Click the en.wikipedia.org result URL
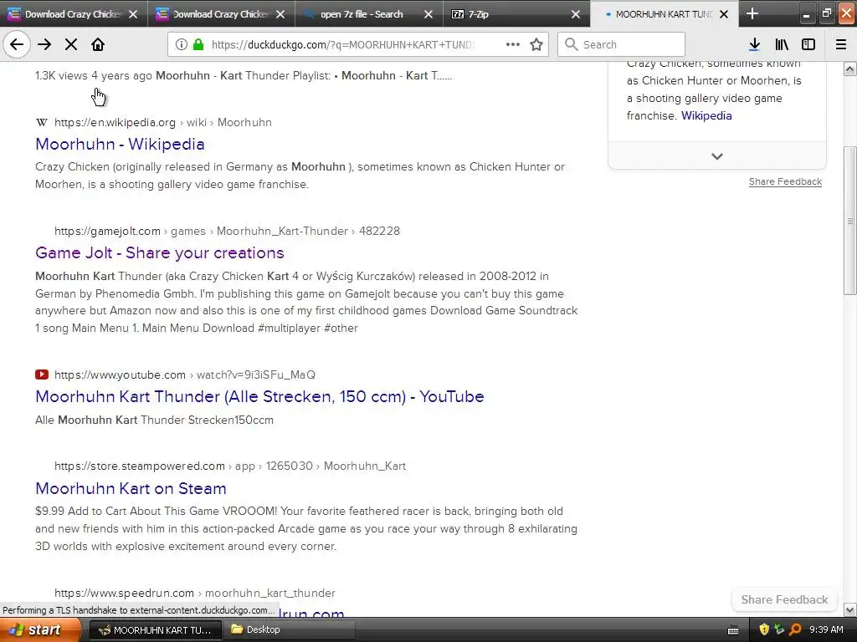The width and height of the screenshot is (857, 642). point(163,122)
